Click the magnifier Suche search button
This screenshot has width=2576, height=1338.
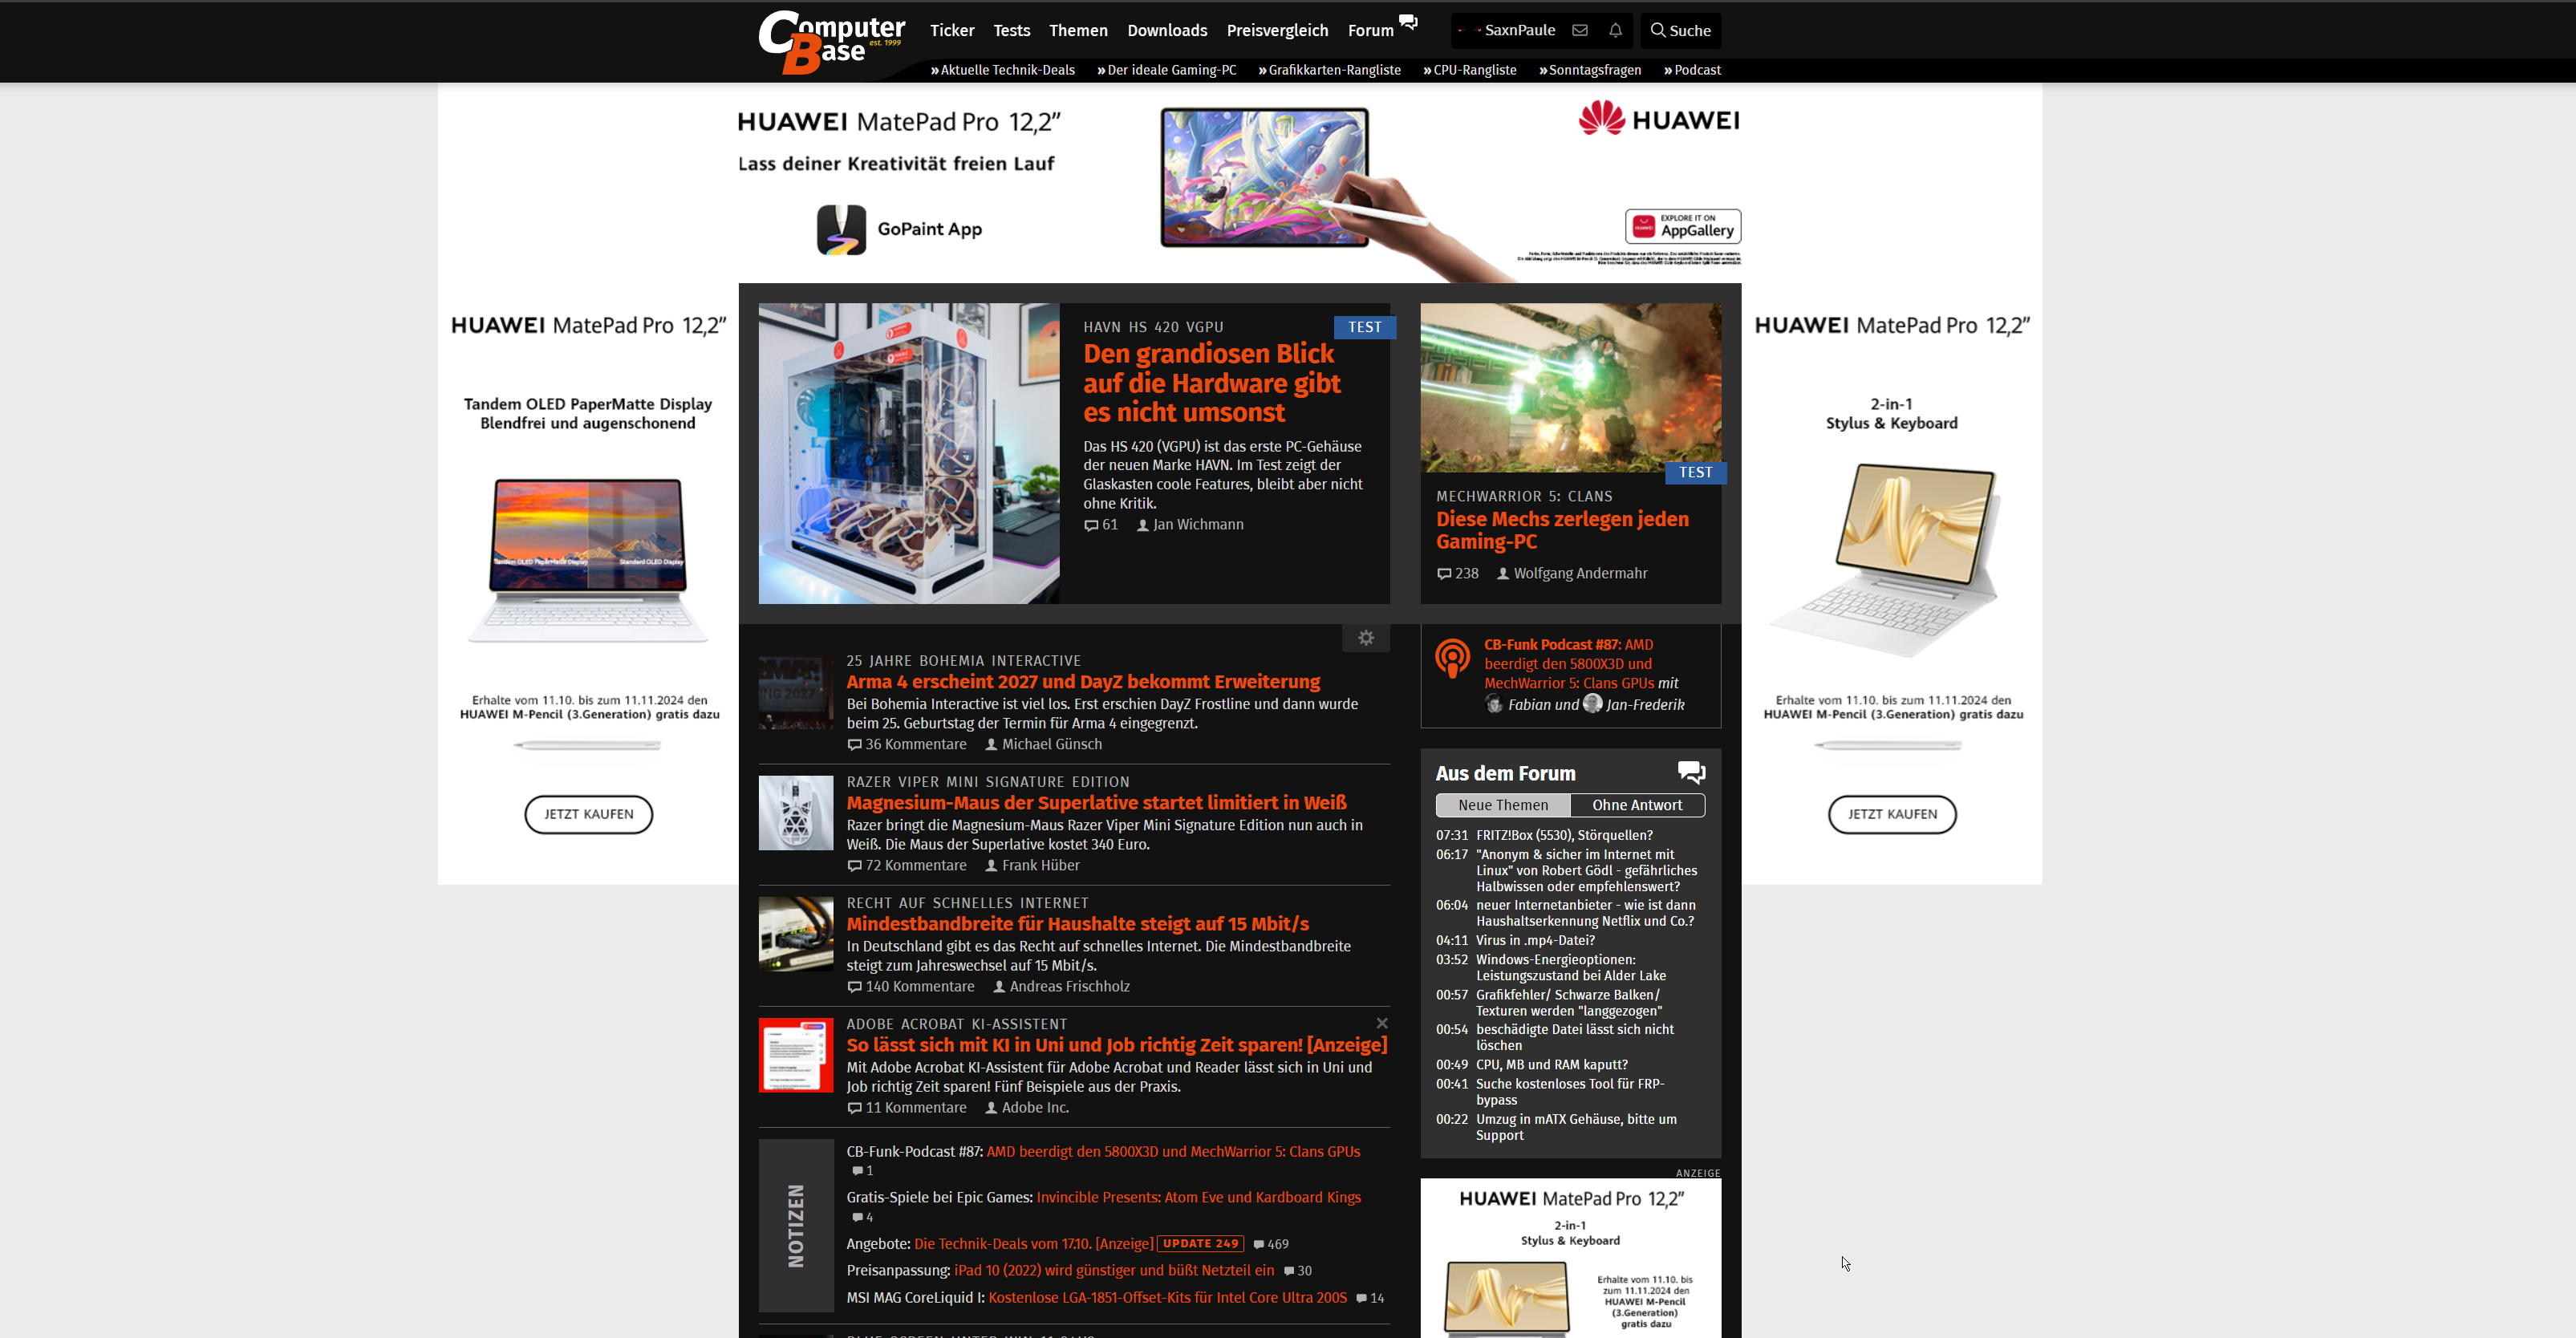point(1680,30)
